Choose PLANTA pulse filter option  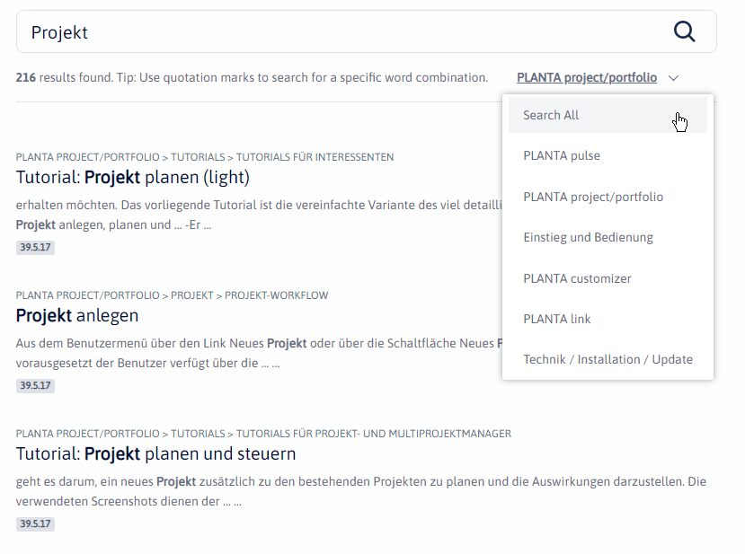562,155
